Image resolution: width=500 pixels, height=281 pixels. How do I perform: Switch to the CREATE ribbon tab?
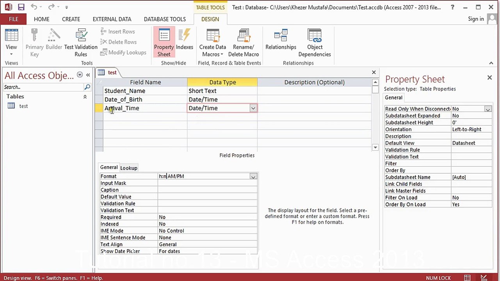point(71,19)
